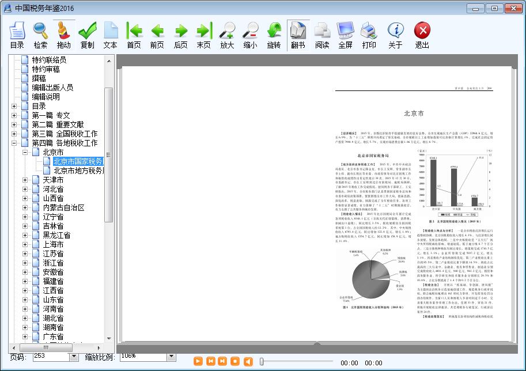Enter 全屏 fullscreen view

[345, 35]
